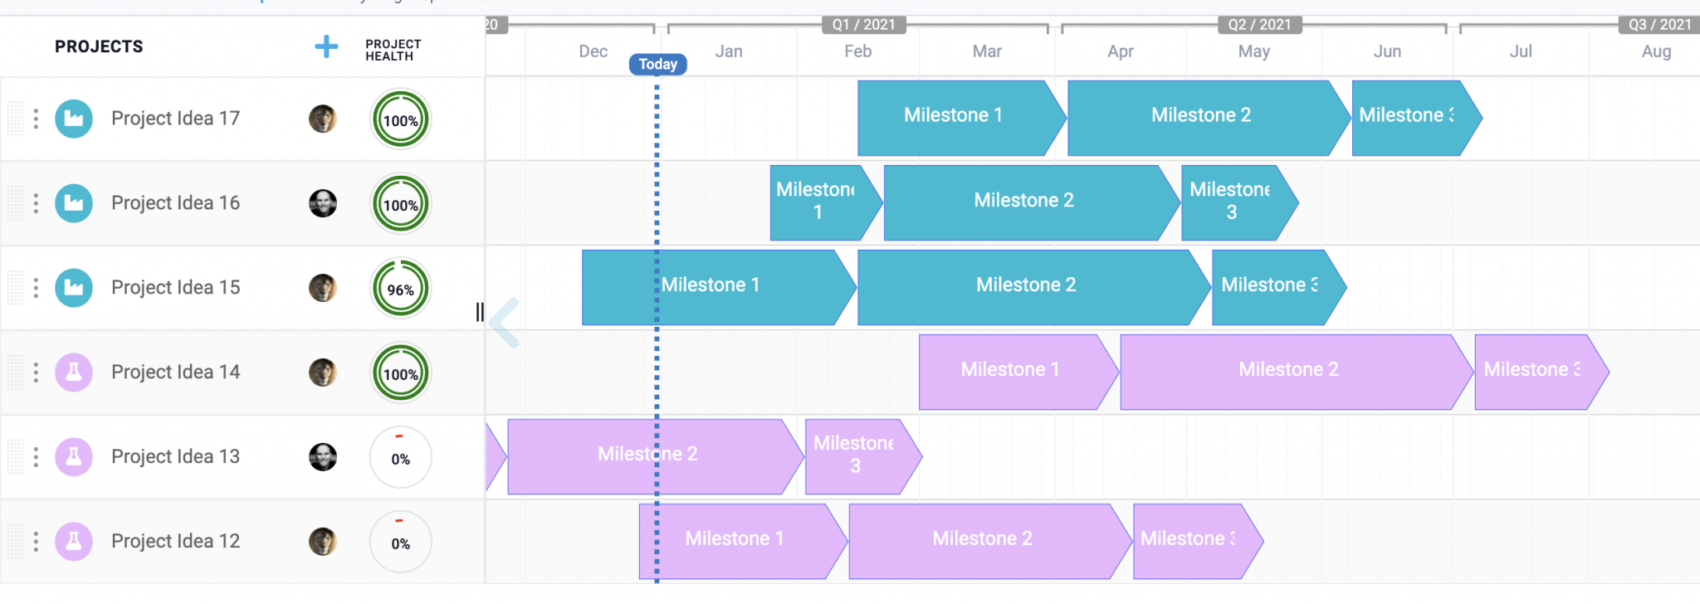Image resolution: width=1700 pixels, height=604 pixels.
Task: Open the three-dot menu for Project Idea 12
Action: pos(36,542)
